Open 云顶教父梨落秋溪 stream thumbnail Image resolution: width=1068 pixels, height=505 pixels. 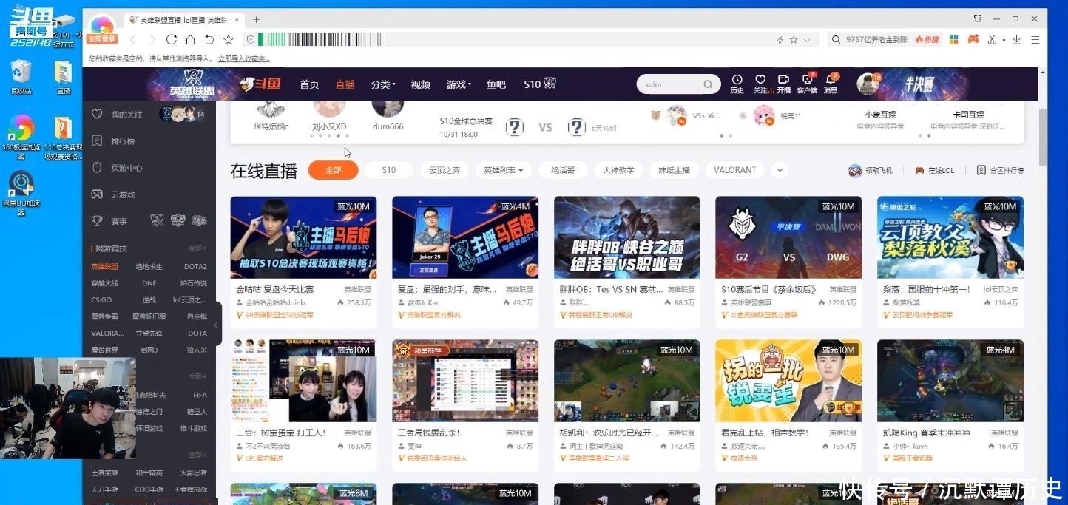950,237
